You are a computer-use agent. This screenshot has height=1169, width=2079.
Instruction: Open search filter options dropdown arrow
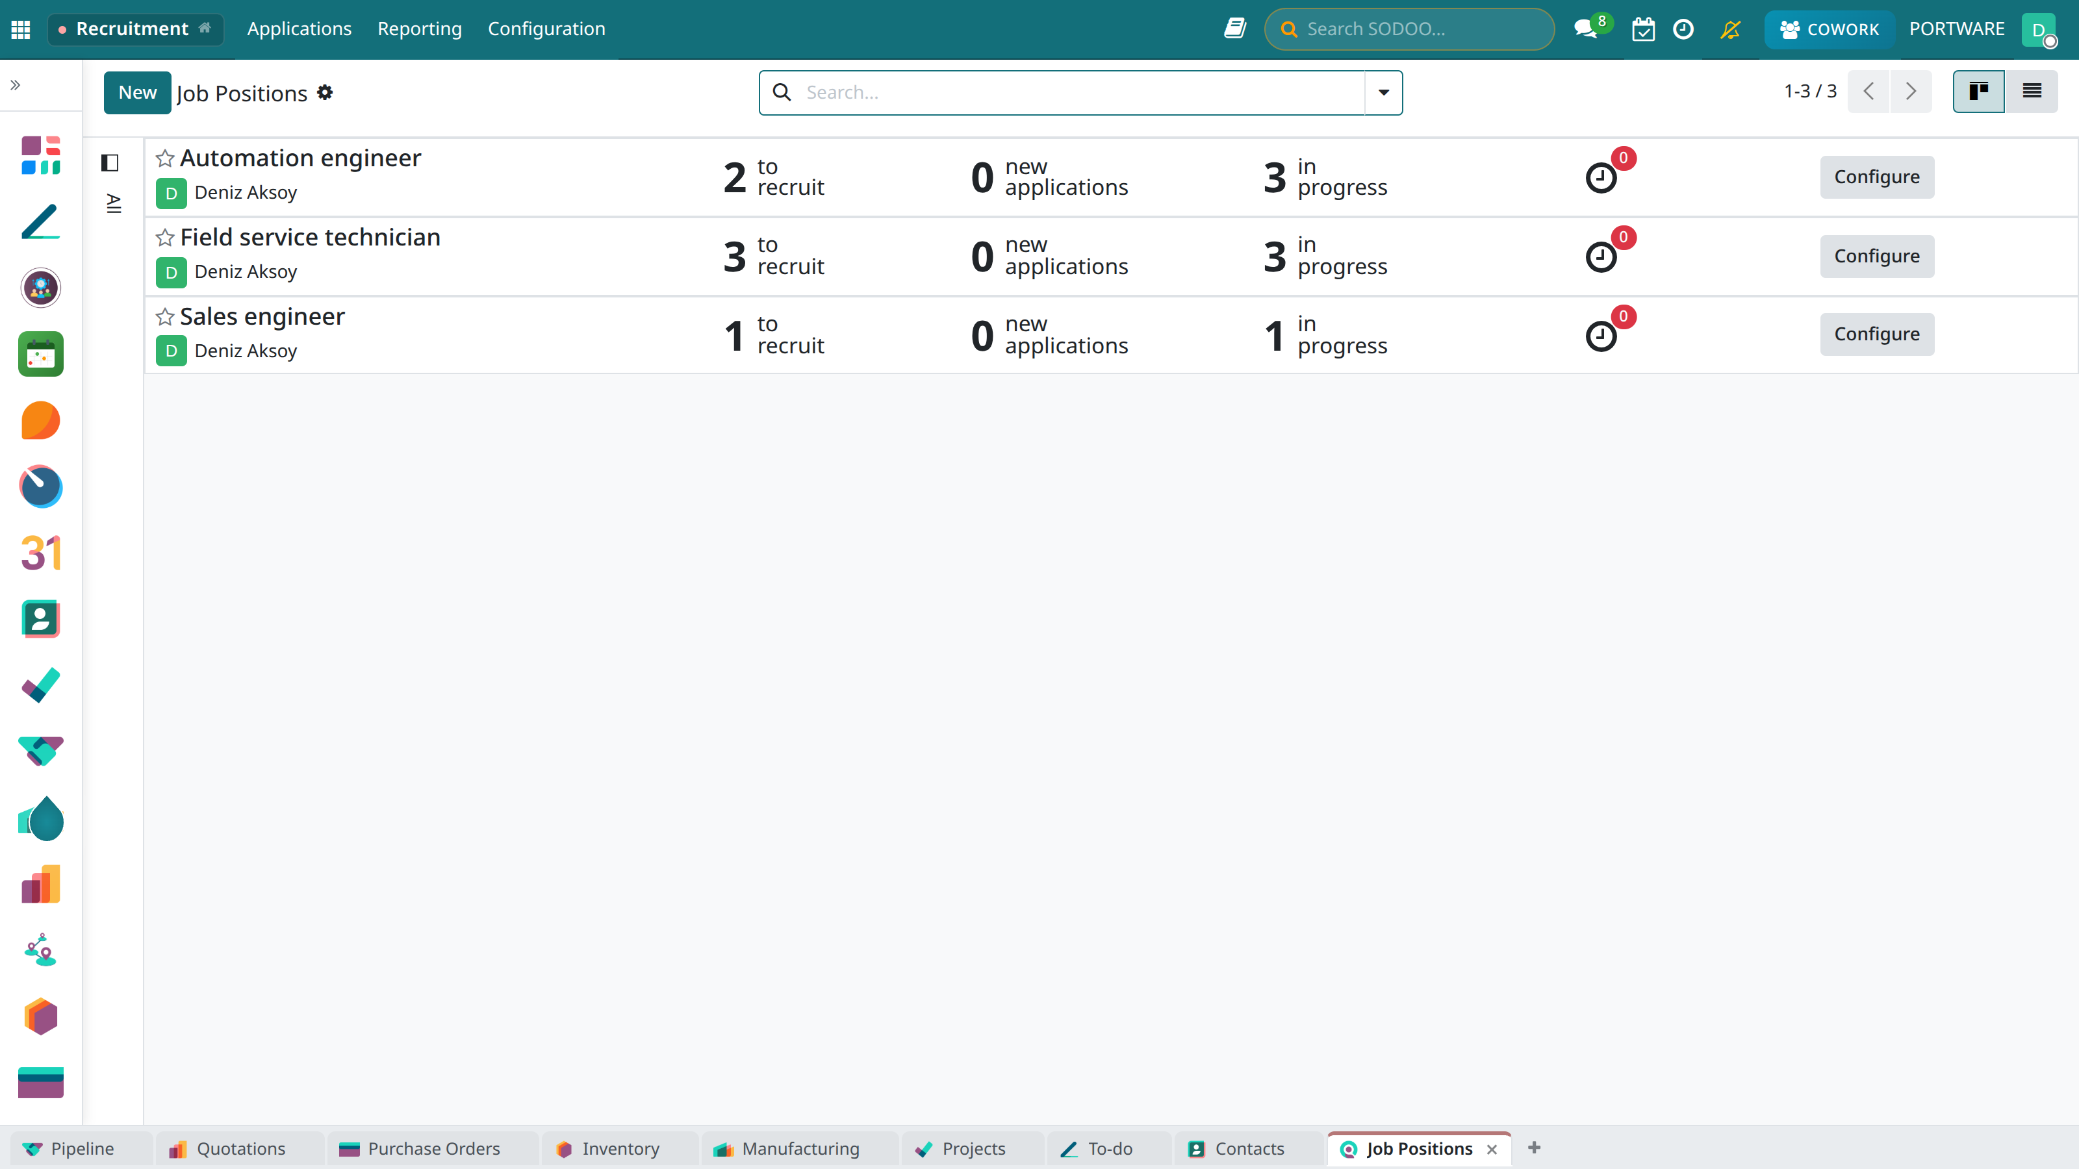[1383, 93]
